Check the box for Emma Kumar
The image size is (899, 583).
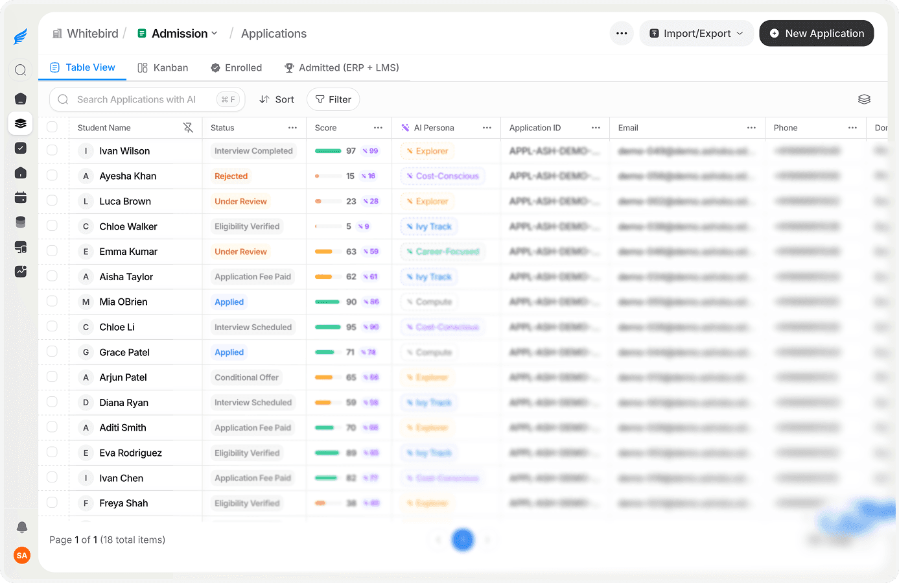click(53, 251)
